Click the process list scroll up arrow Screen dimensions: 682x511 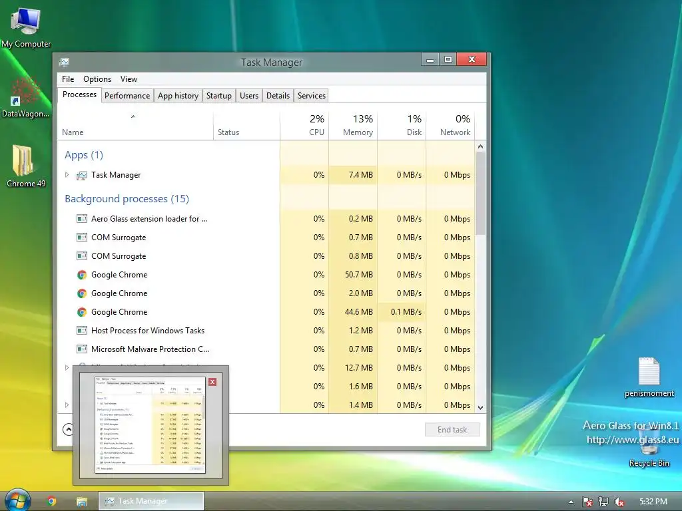480,146
